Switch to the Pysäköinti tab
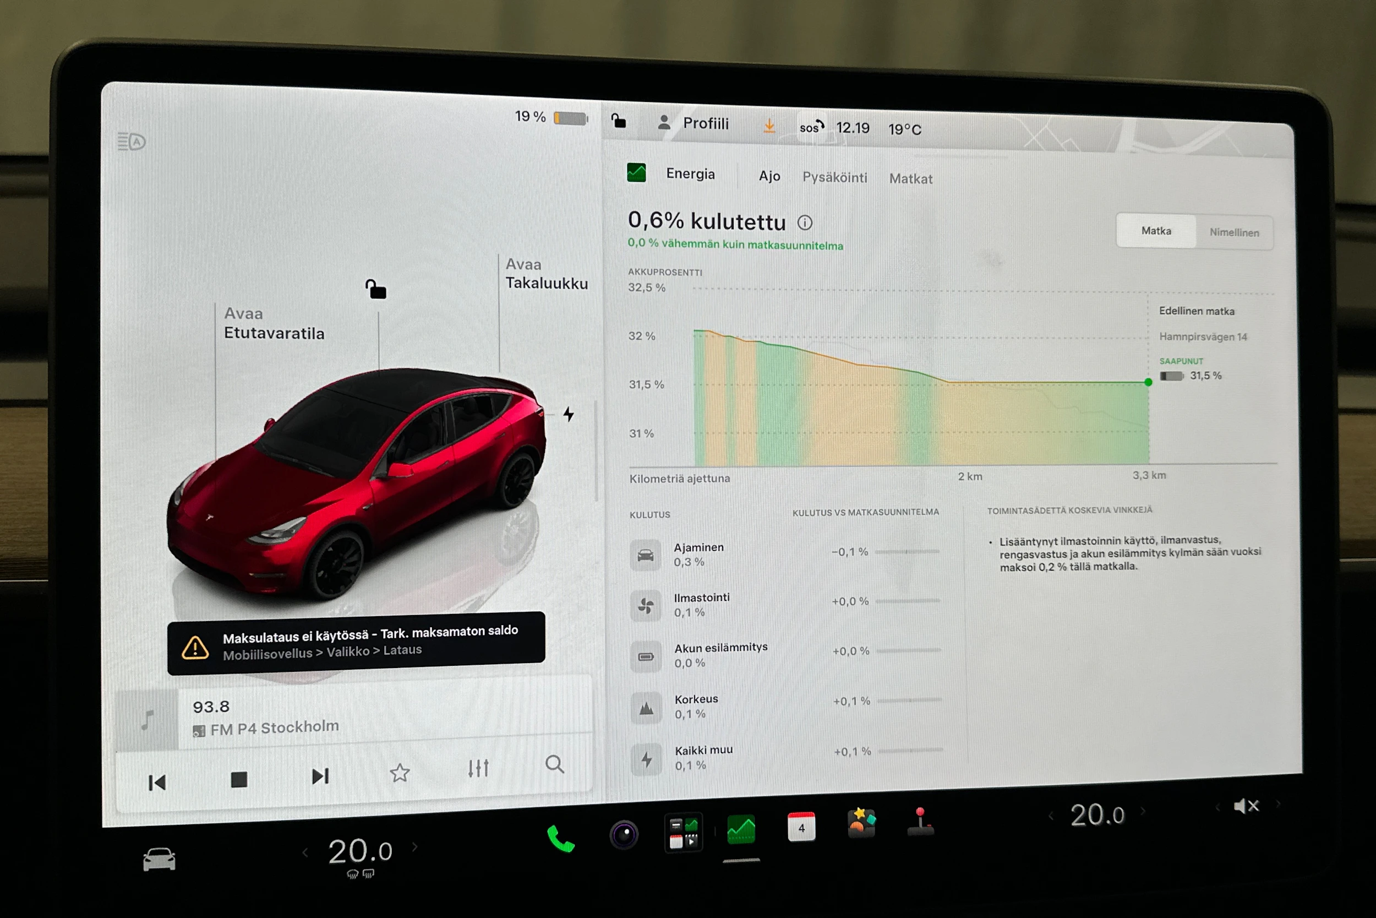 [835, 177]
